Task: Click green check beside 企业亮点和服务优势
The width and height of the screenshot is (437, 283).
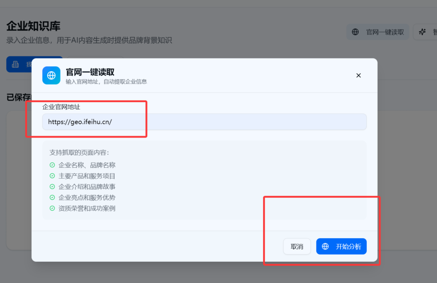Action: tap(52, 198)
